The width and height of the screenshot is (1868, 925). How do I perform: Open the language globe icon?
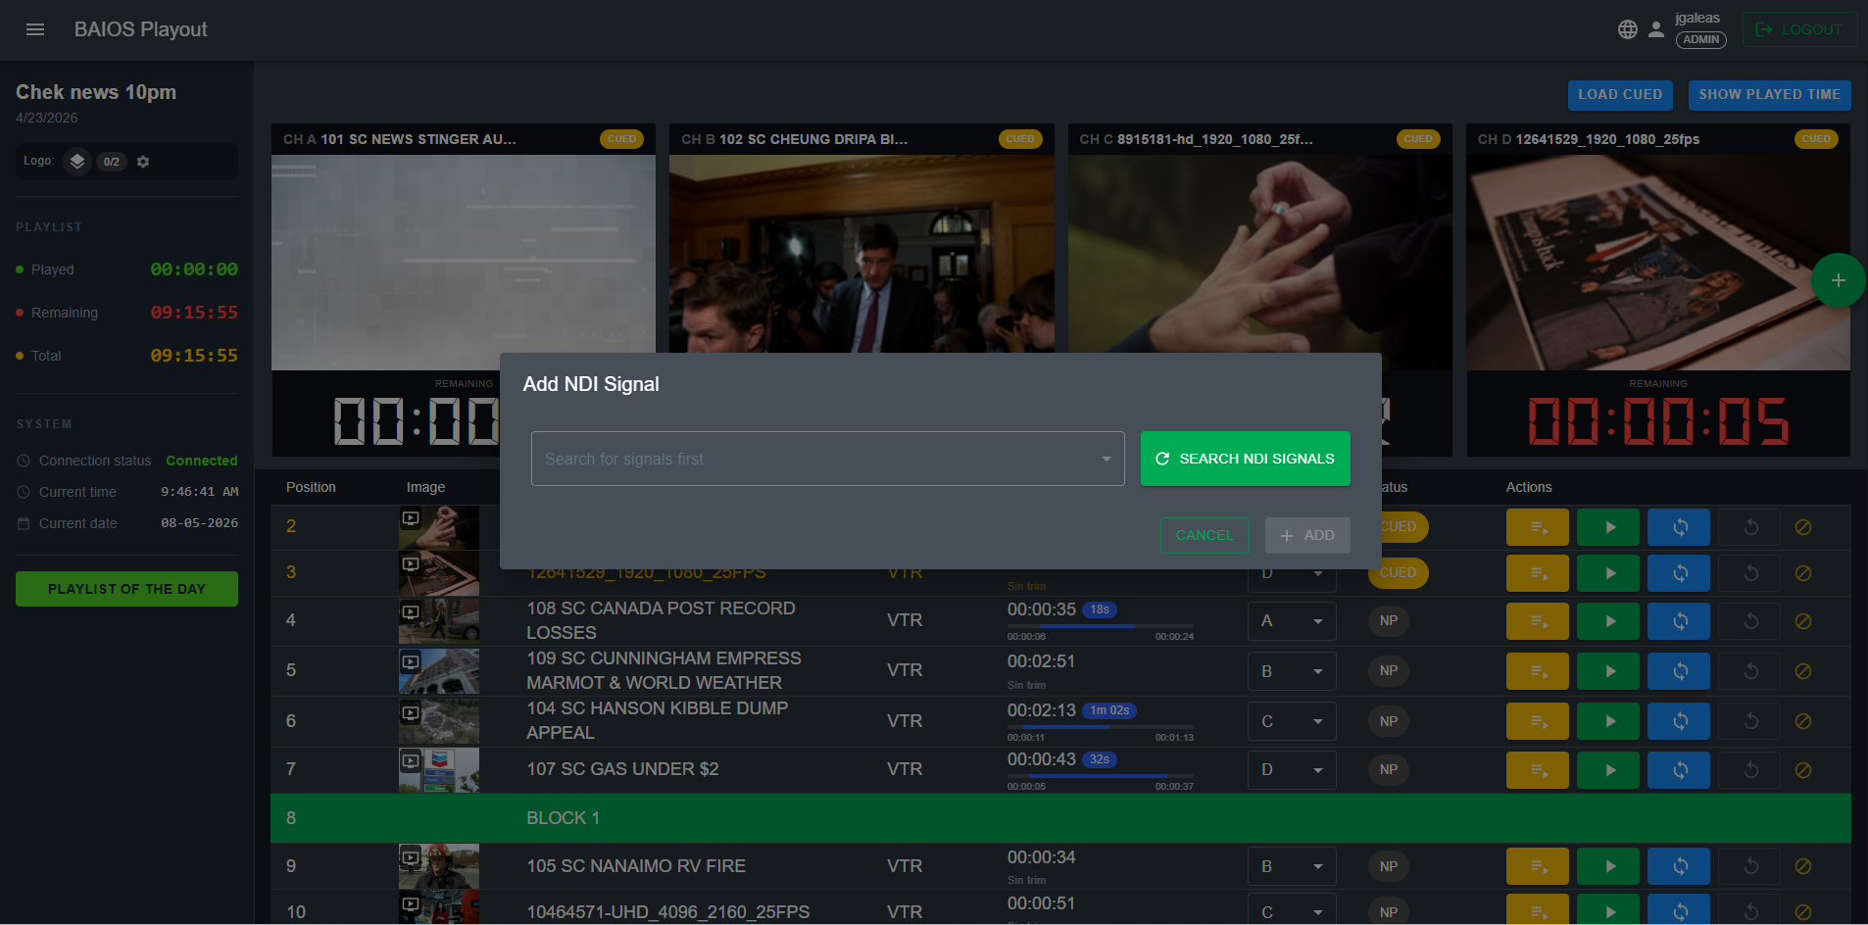(x=1628, y=29)
